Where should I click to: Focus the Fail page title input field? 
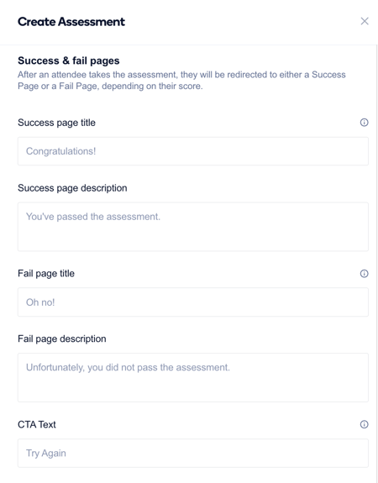coord(193,302)
